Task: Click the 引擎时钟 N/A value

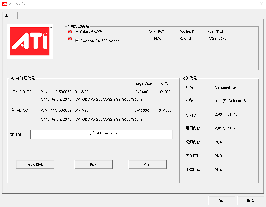Action: (218, 170)
